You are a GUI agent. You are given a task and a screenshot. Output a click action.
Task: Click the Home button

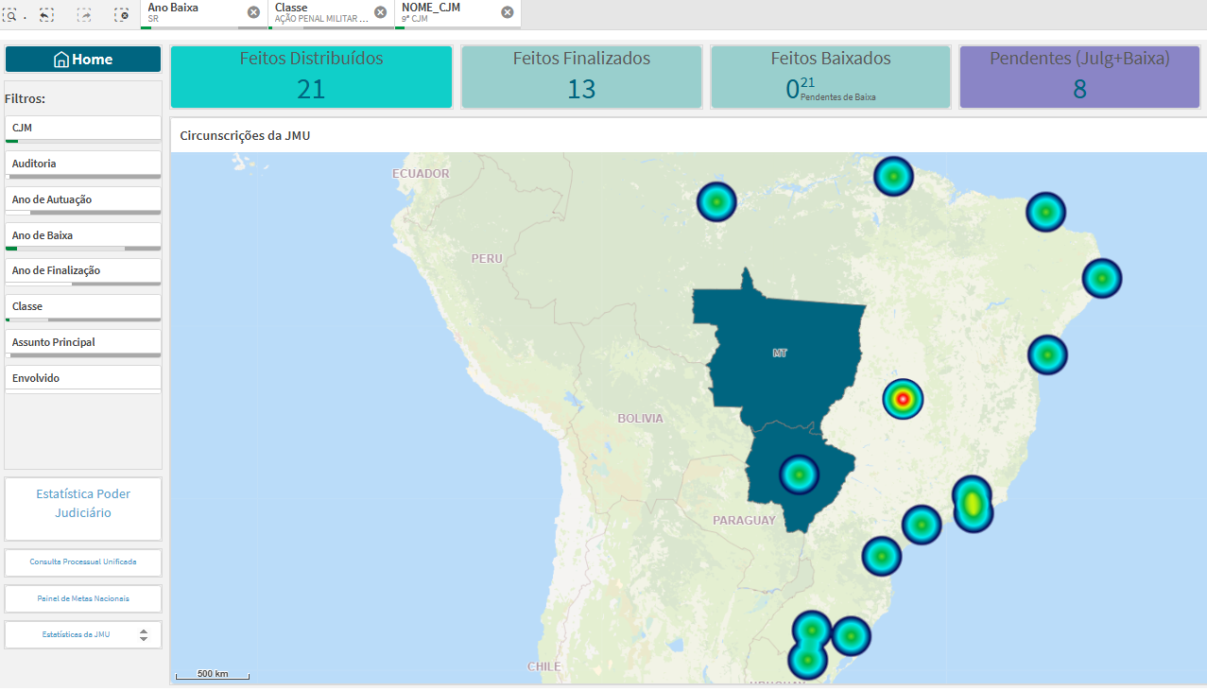tap(83, 60)
